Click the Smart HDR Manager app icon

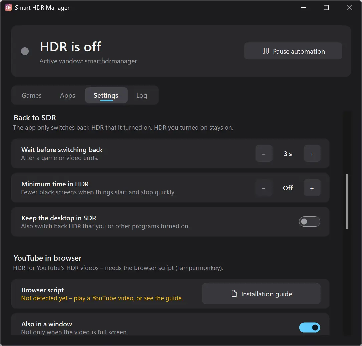coord(8,7)
